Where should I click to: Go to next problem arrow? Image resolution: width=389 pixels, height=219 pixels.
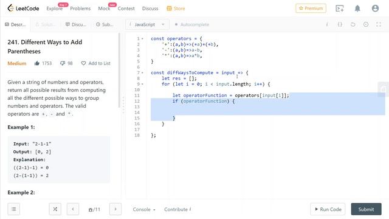pyautogui.click(x=115, y=209)
